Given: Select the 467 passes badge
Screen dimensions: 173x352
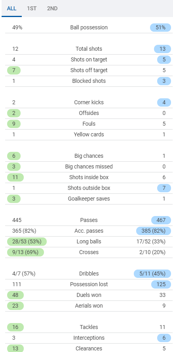Looking at the screenshot, I should (x=161, y=220).
